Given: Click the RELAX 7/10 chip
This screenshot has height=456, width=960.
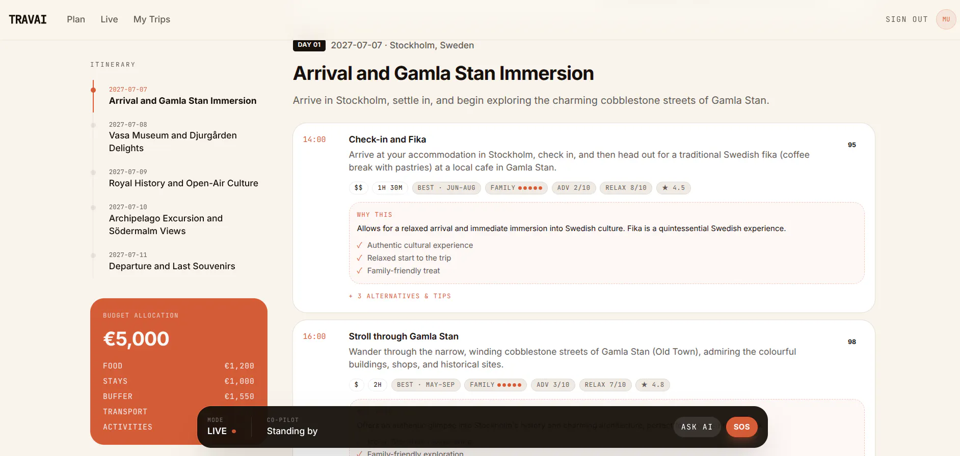Looking at the screenshot, I should point(605,385).
